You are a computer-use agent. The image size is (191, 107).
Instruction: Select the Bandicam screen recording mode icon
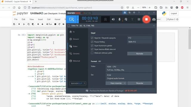point(71,19)
